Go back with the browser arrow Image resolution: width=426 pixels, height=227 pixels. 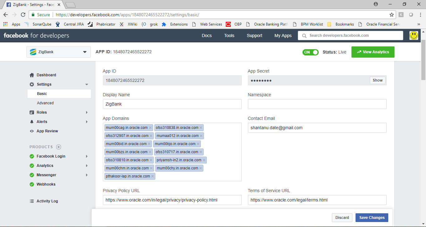[x=6, y=15]
